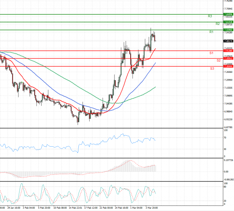Viewport: 234px width, 211px height.
Task: Click the 22 Feb 00:00 time label
Action: tap(106, 208)
